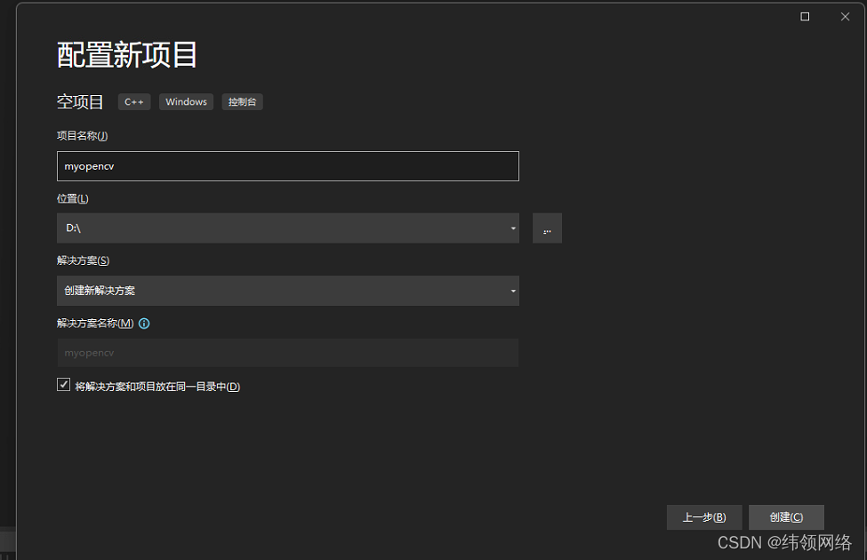Click the 解决方案(S) label
Image resolution: width=867 pixels, height=560 pixels.
[x=83, y=260]
